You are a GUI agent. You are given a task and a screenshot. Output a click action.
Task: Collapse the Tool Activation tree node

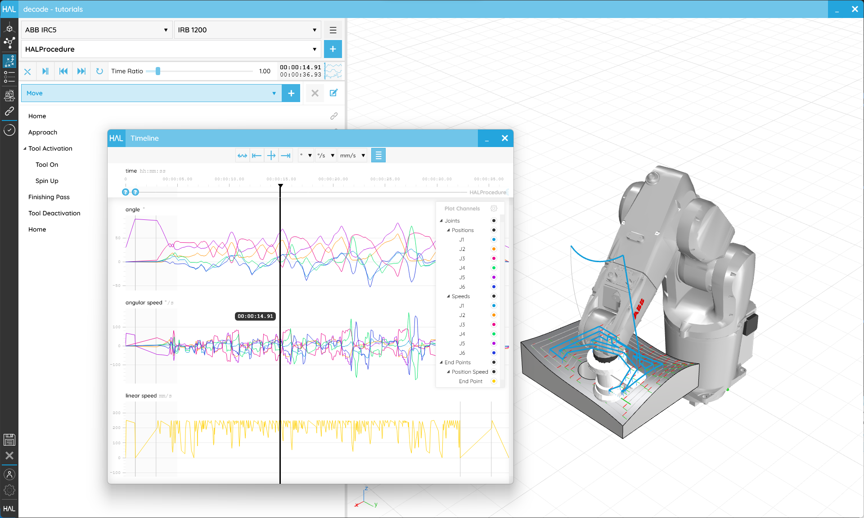25,149
